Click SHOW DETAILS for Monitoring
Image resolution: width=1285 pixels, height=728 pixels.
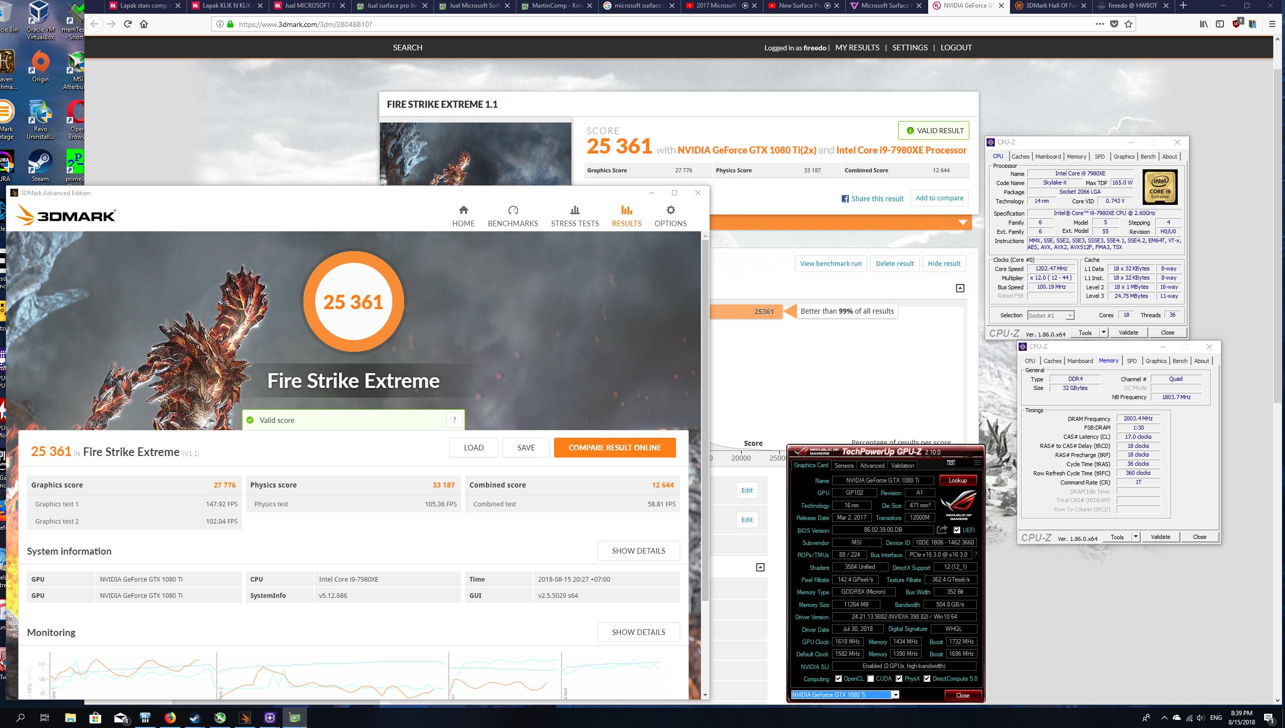[638, 632]
